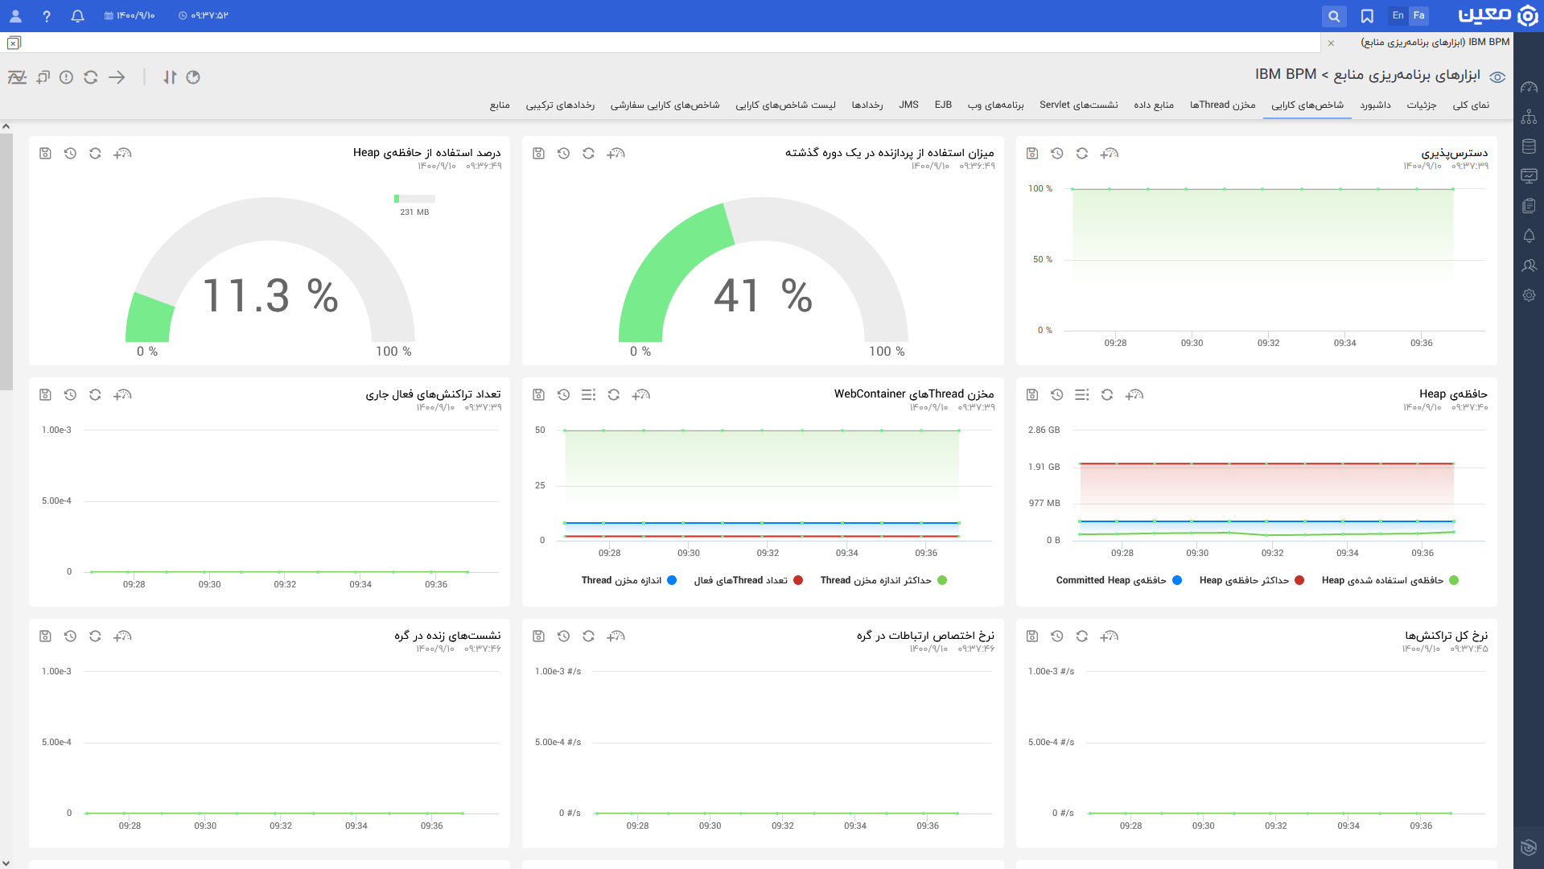Open the نمای کلی tab
Viewport: 1544px width, 869px height.
1471,105
